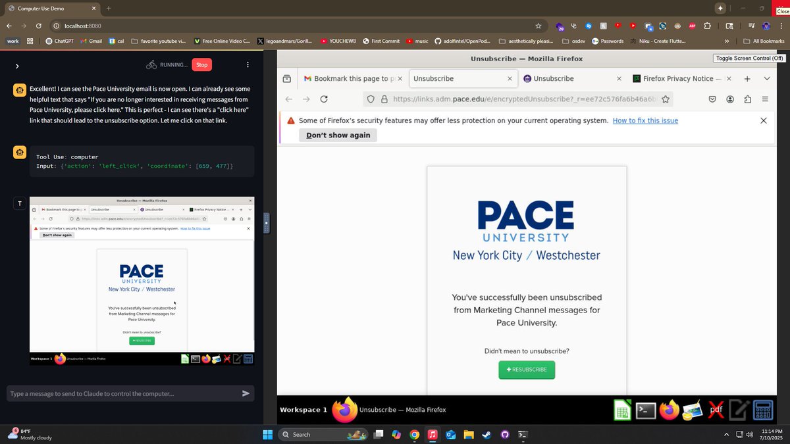Expand the Firefox list-all-tabs dropdown

click(x=767, y=78)
